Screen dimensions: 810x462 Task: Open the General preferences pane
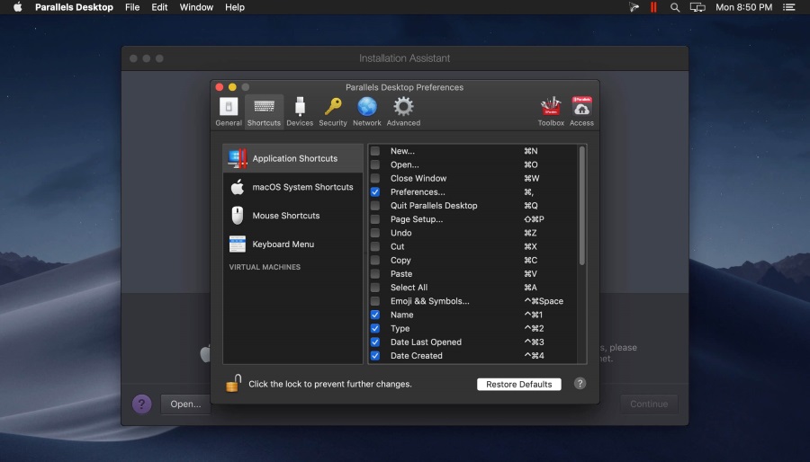[229, 111]
